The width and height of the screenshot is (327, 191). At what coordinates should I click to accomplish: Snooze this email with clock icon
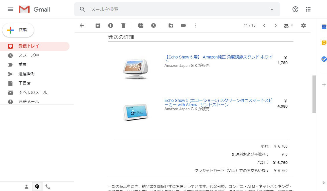[154, 25]
